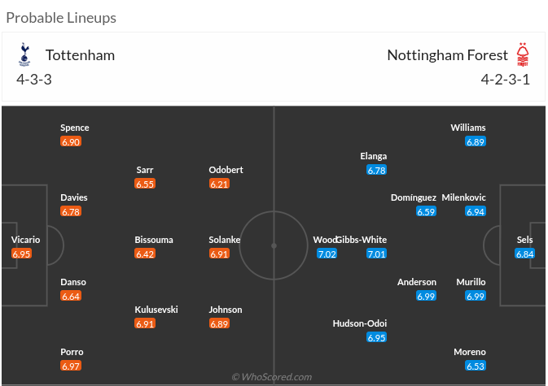
Task: Select Williams' player name label
Action: [x=468, y=128]
